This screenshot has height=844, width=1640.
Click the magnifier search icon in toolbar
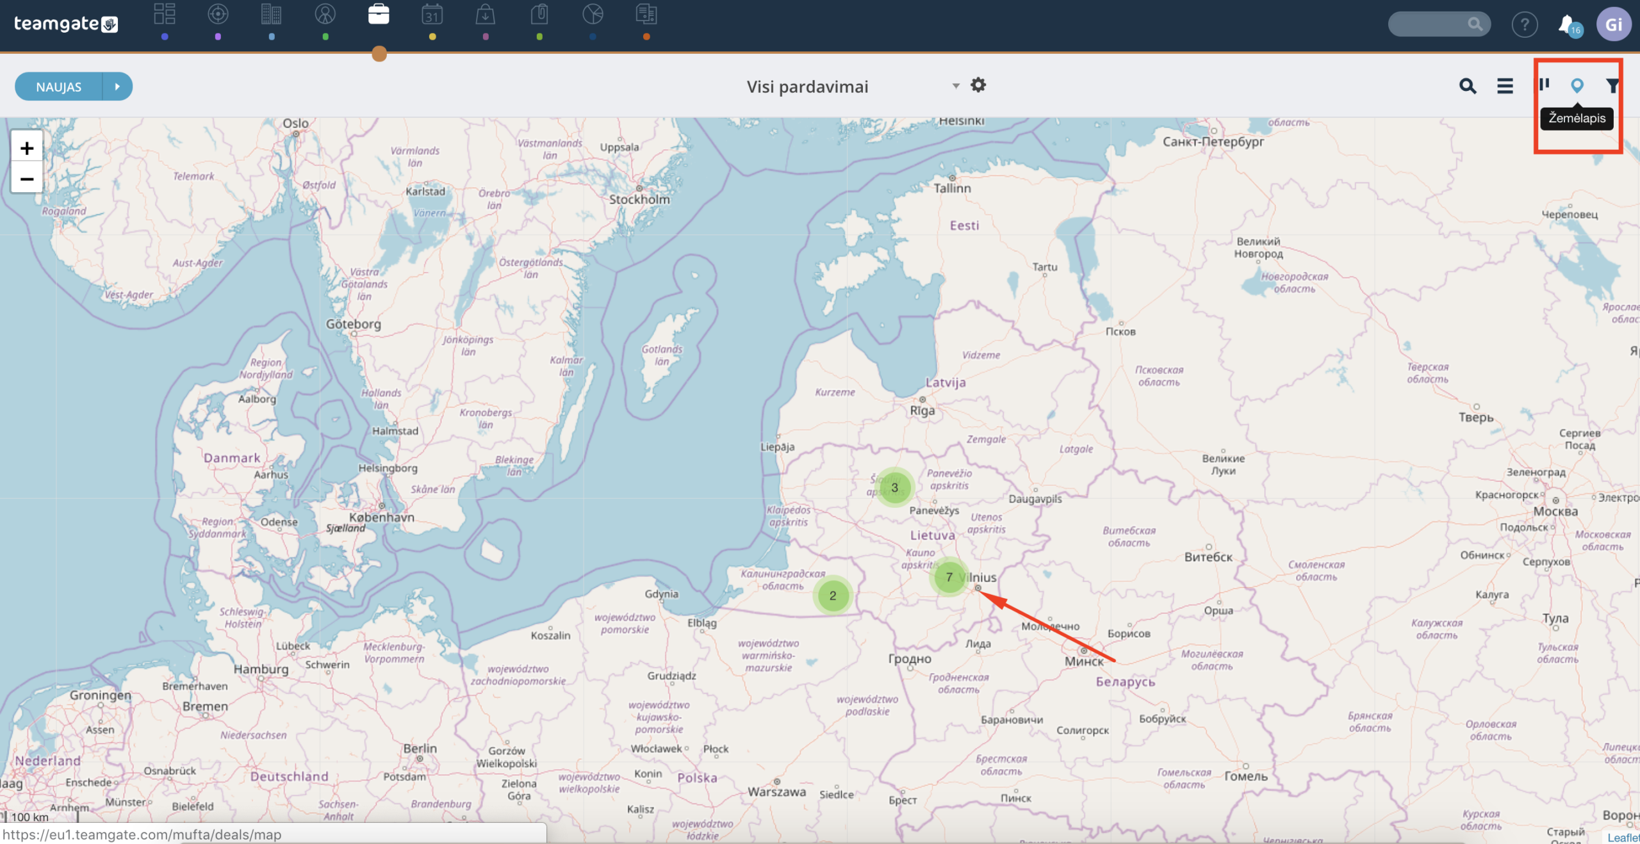(1468, 86)
